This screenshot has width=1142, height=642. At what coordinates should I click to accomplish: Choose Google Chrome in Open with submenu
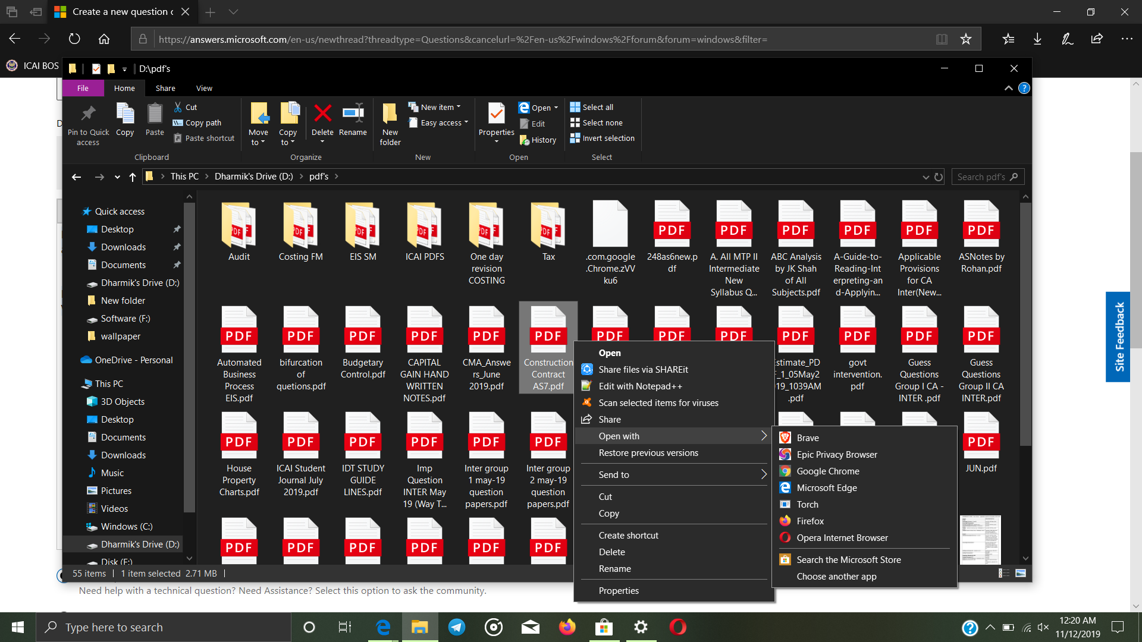[864, 471]
